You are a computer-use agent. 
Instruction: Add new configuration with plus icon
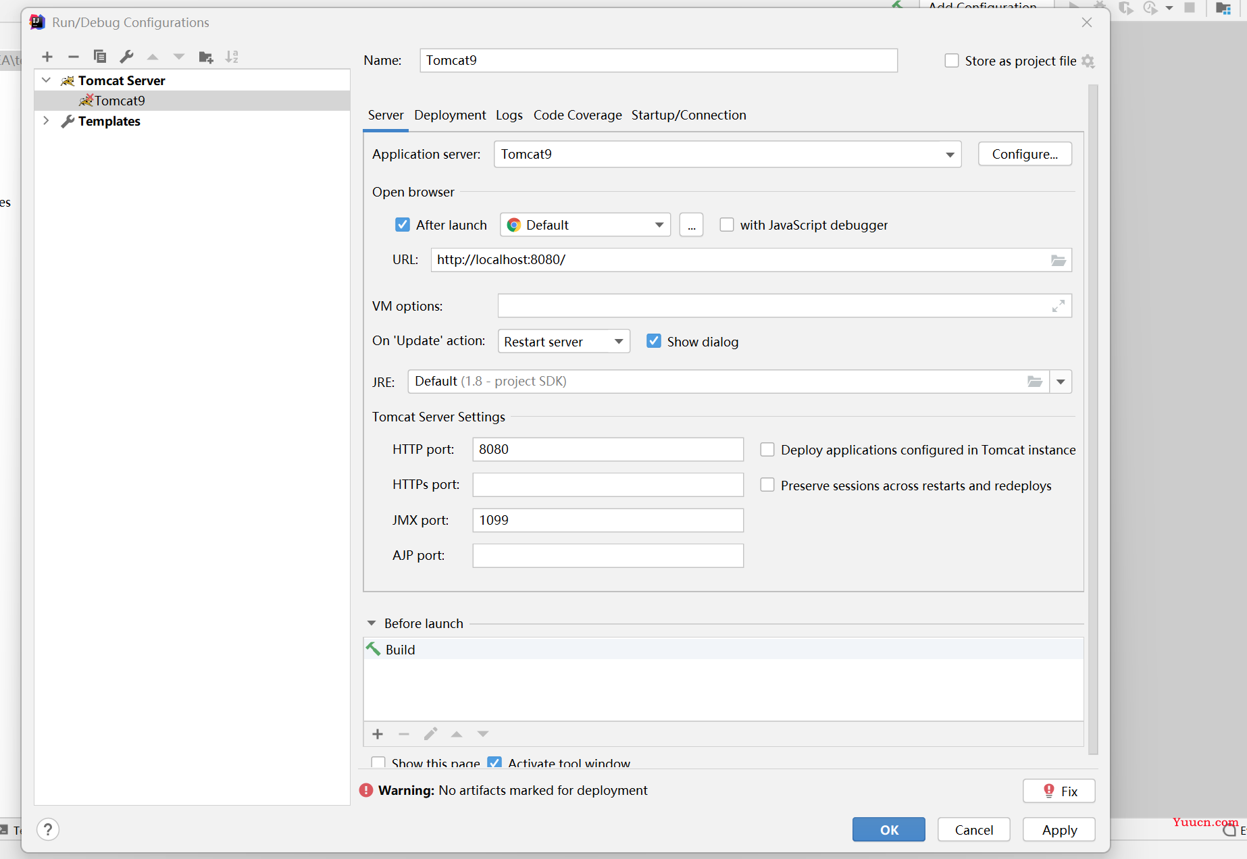pos(47,57)
